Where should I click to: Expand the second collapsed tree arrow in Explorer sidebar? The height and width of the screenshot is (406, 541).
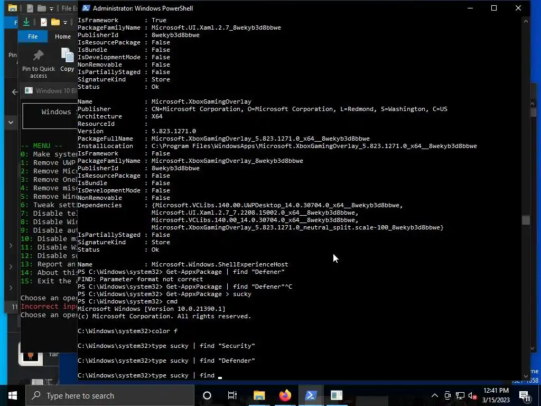click(11, 266)
